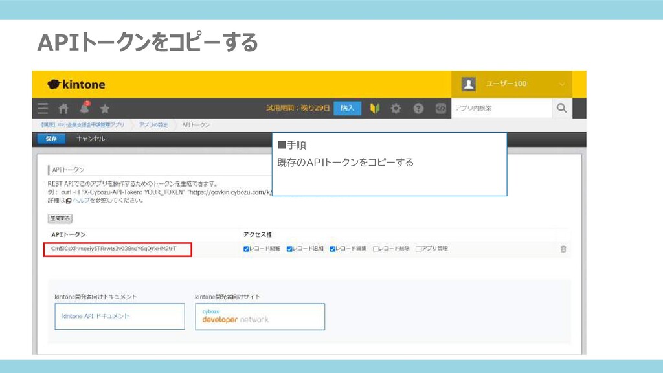Toggle レコード閲覧 permission checkbox
This screenshot has height=373, width=663.
click(246, 249)
